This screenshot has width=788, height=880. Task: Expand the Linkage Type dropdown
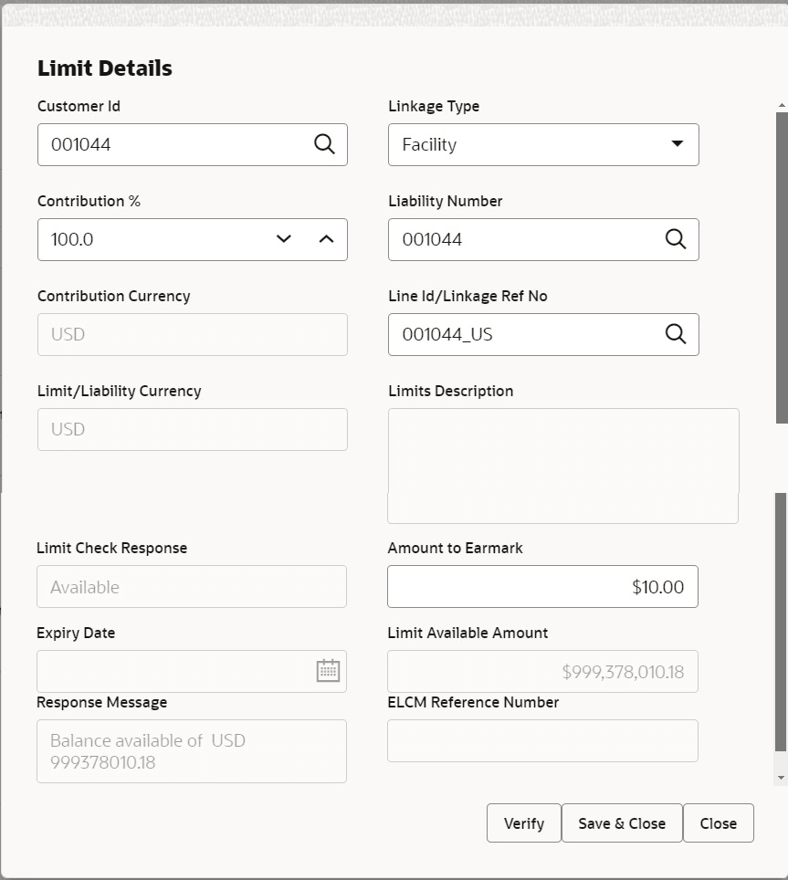click(677, 144)
